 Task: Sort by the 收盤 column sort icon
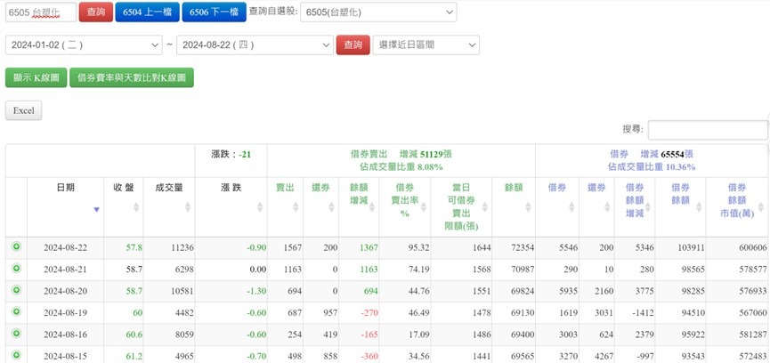point(136,206)
